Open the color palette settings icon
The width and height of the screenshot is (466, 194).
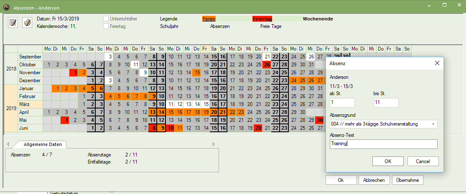click(x=27, y=23)
